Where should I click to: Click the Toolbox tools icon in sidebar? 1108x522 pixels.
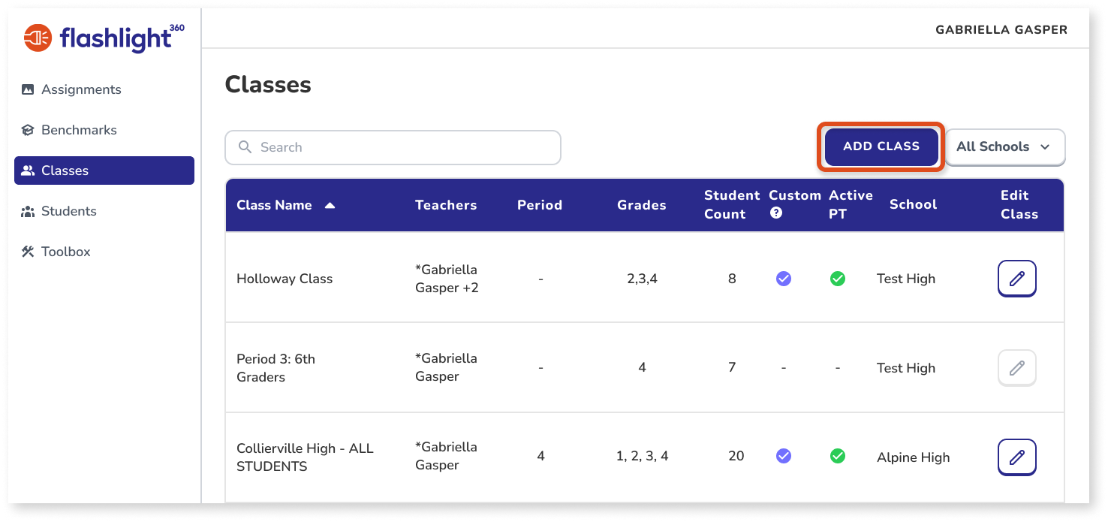pyautogui.click(x=28, y=252)
